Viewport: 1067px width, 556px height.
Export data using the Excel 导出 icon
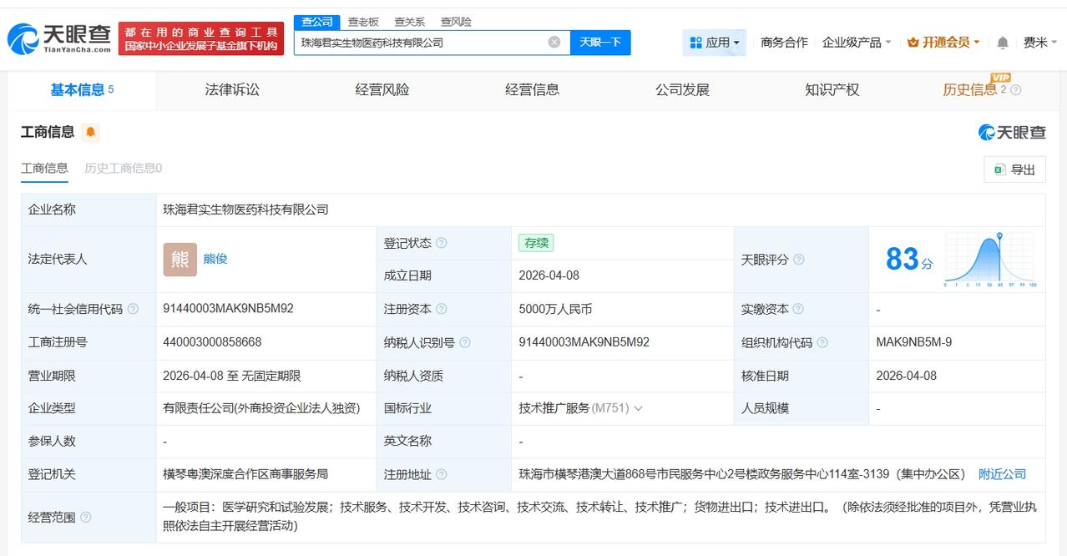coord(1001,169)
